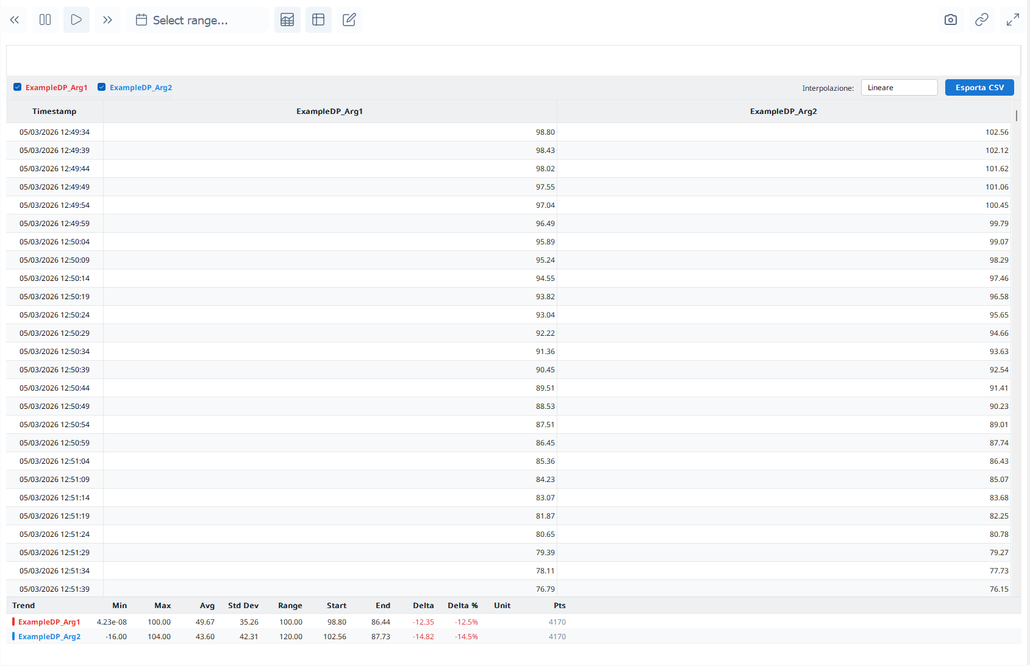Take a screenshot with camera icon
The height and width of the screenshot is (666, 1030).
[x=950, y=20]
